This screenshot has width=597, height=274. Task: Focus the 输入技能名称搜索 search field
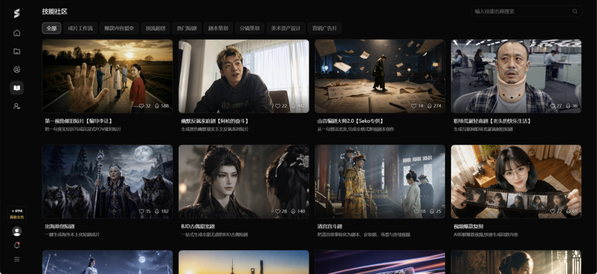point(527,12)
